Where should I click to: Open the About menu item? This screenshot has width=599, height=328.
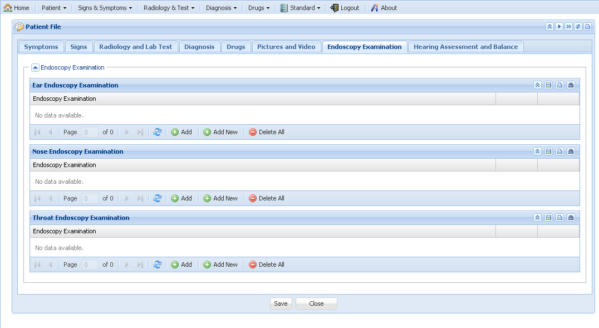pos(384,8)
